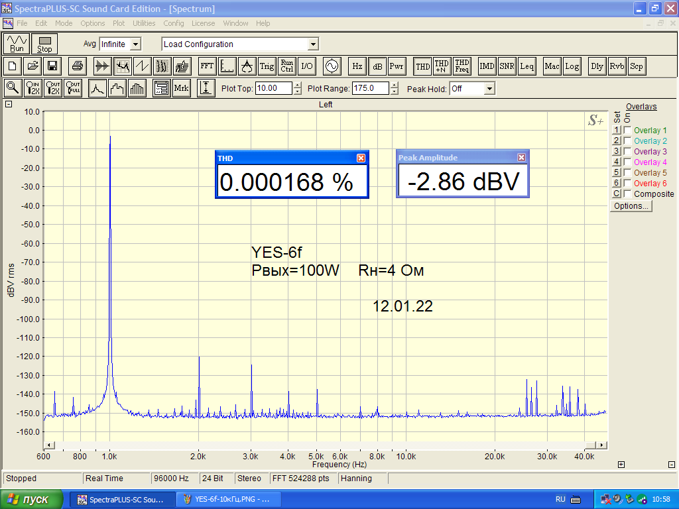Increase Plot Top with up stepper arrow
Viewport: 679px width, 509px height.
tap(298, 85)
